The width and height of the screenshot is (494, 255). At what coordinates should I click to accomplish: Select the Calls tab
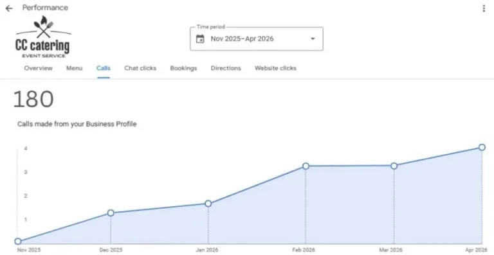tap(104, 68)
